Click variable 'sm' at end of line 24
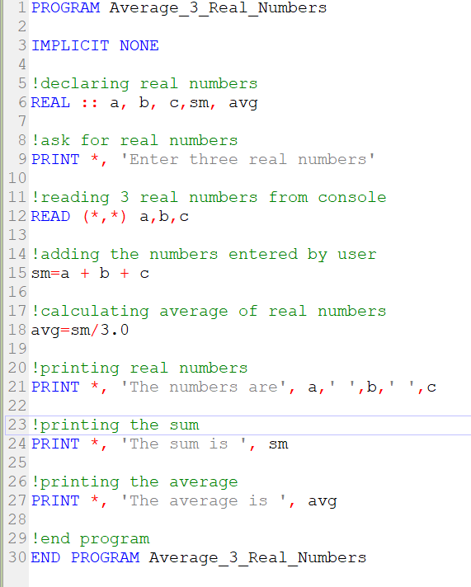The height and width of the screenshot is (587, 471). click(x=279, y=444)
